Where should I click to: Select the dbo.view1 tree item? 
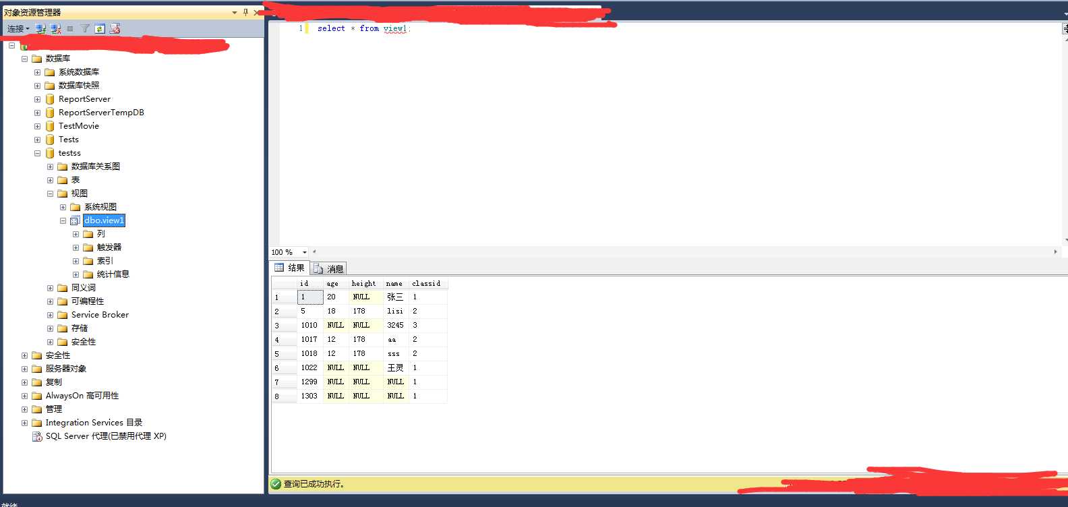(105, 220)
